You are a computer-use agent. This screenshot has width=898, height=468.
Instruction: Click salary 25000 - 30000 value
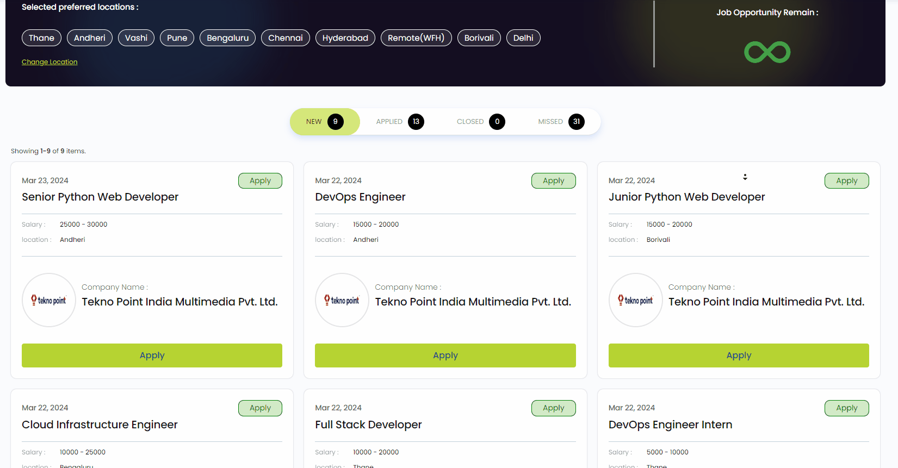click(x=84, y=224)
